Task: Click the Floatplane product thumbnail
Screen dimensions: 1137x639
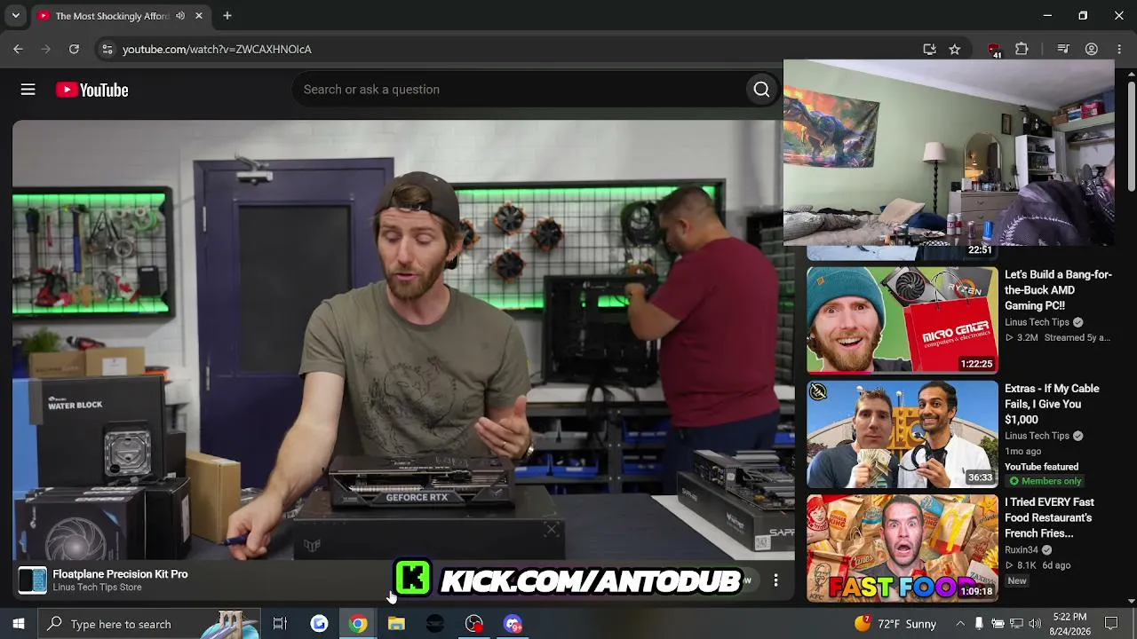Action: [33, 580]
